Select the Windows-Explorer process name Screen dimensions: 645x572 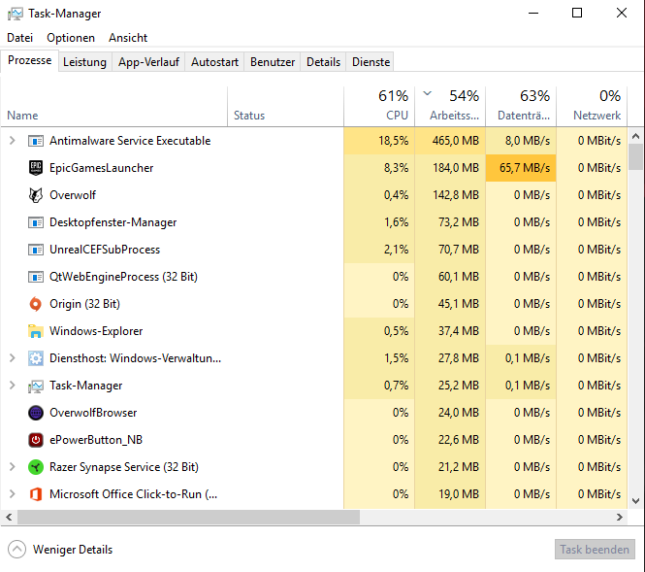point(96,331)
